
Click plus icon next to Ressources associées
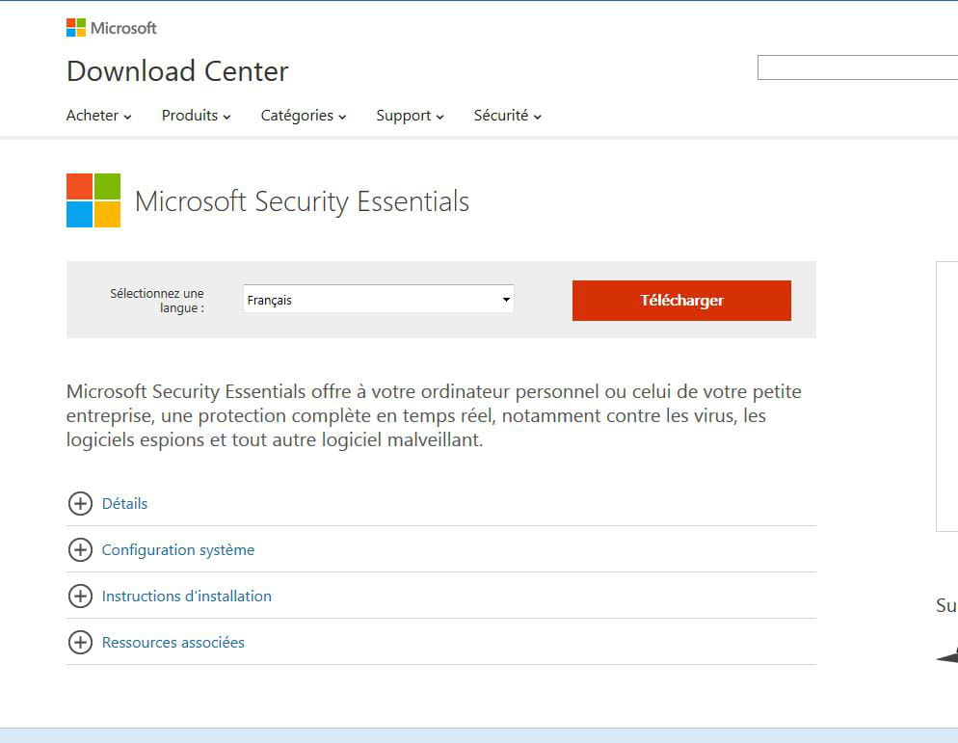(80, 642)
